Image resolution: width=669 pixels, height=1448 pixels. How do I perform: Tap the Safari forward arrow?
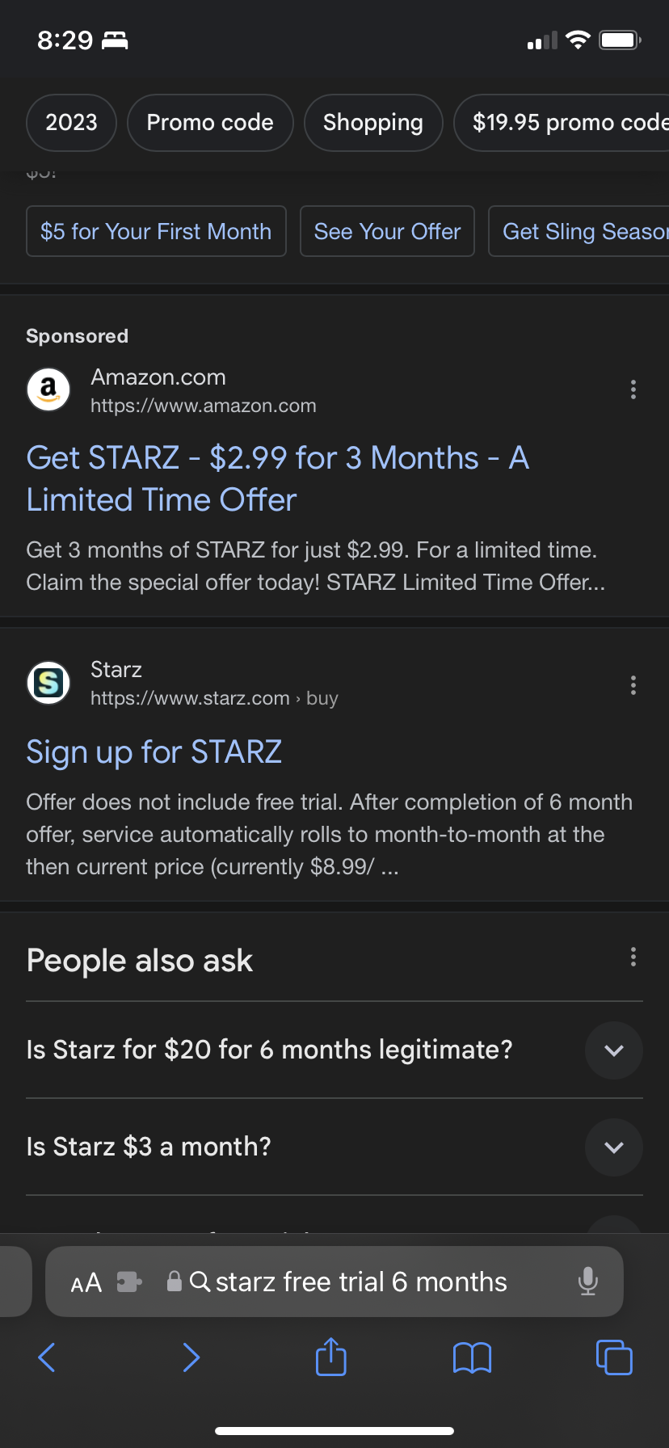191,1357
